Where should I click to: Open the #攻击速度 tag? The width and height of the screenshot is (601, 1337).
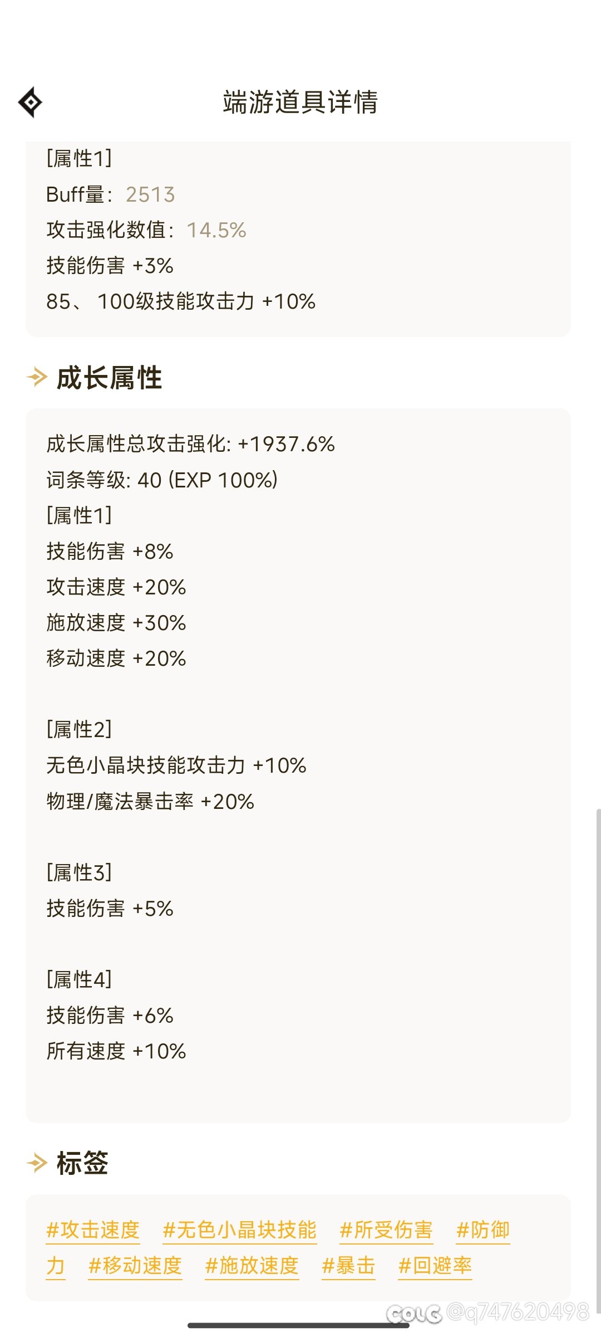tap(93, 1229)
